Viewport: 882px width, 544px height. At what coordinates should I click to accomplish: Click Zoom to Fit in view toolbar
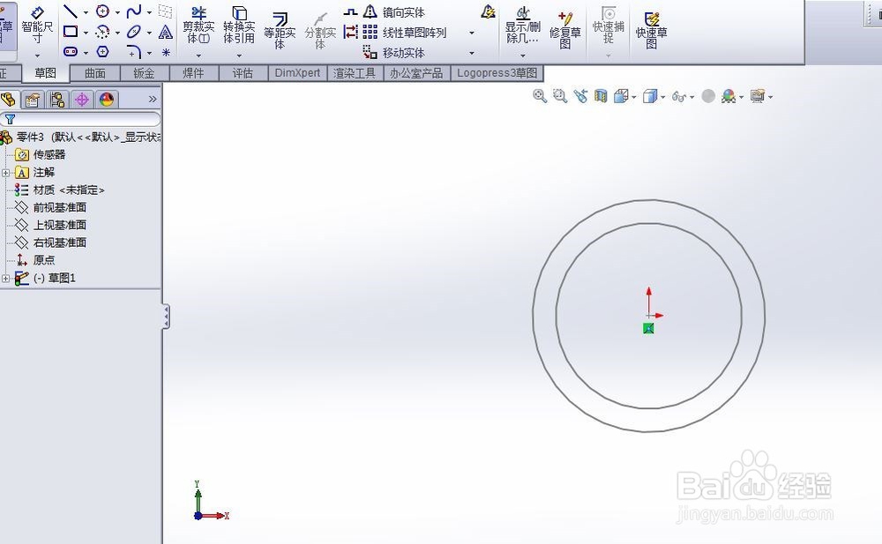[x=540, y=96]
